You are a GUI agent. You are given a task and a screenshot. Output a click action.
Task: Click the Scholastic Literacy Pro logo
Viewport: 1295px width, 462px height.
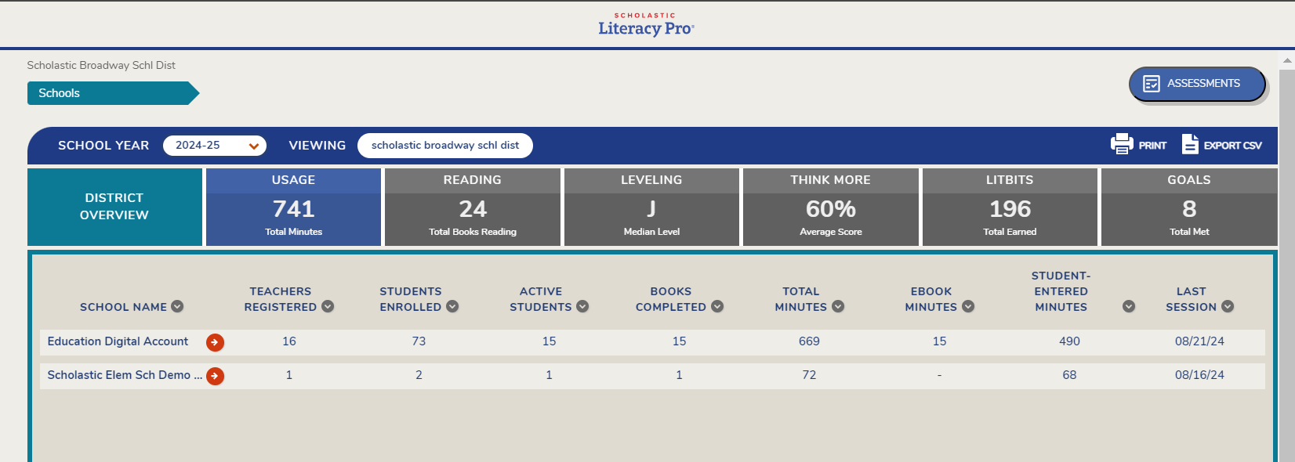click(646, 24)
